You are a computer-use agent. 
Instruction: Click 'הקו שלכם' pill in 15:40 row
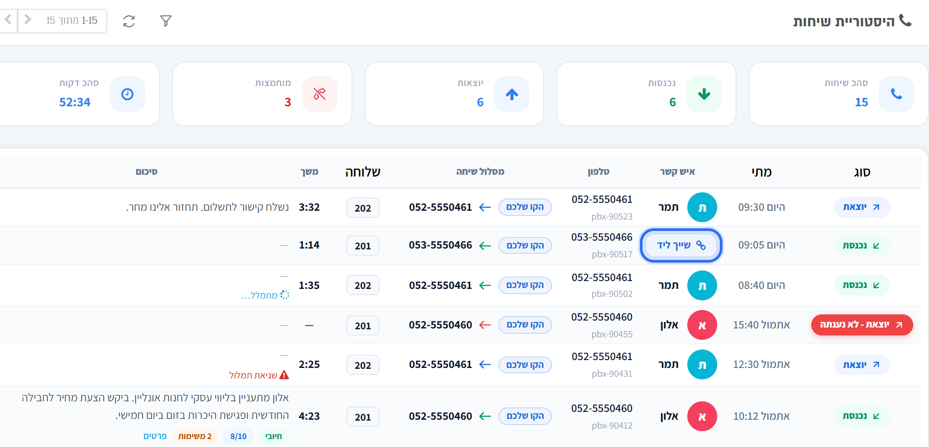[525, 324]
